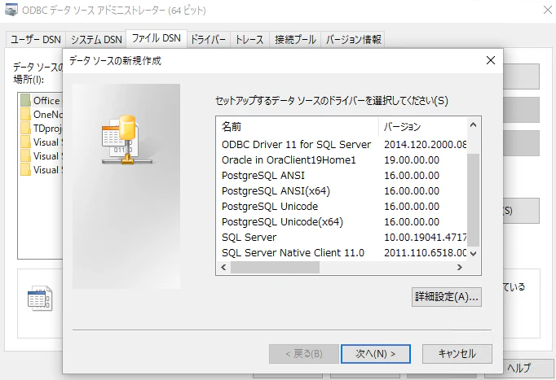This screenshot has width=556, height=380.
Task: Select the PostgreSQL Unicode(x64) driver
Action: [x=282, y=222]
